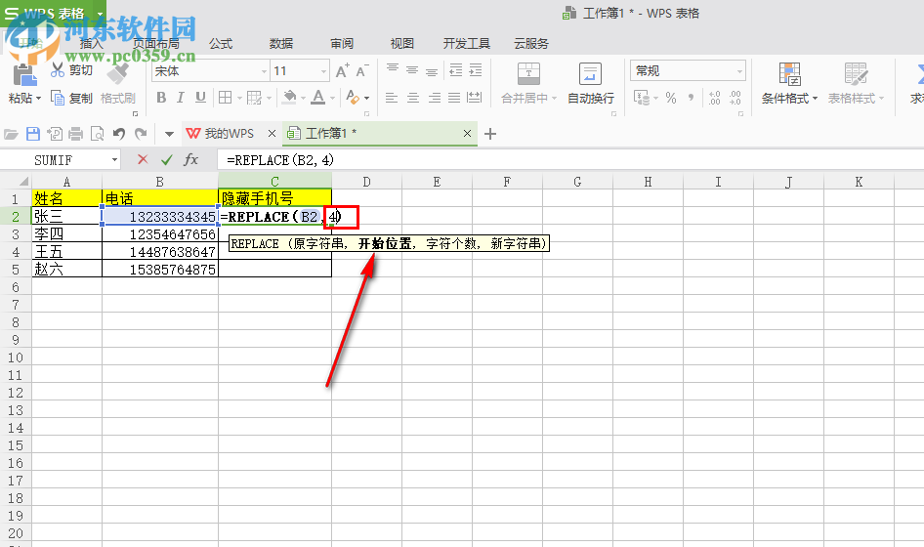Viewport: 924px width, 547px height.
Task: Click the Print icon
Action: [75, 134]
